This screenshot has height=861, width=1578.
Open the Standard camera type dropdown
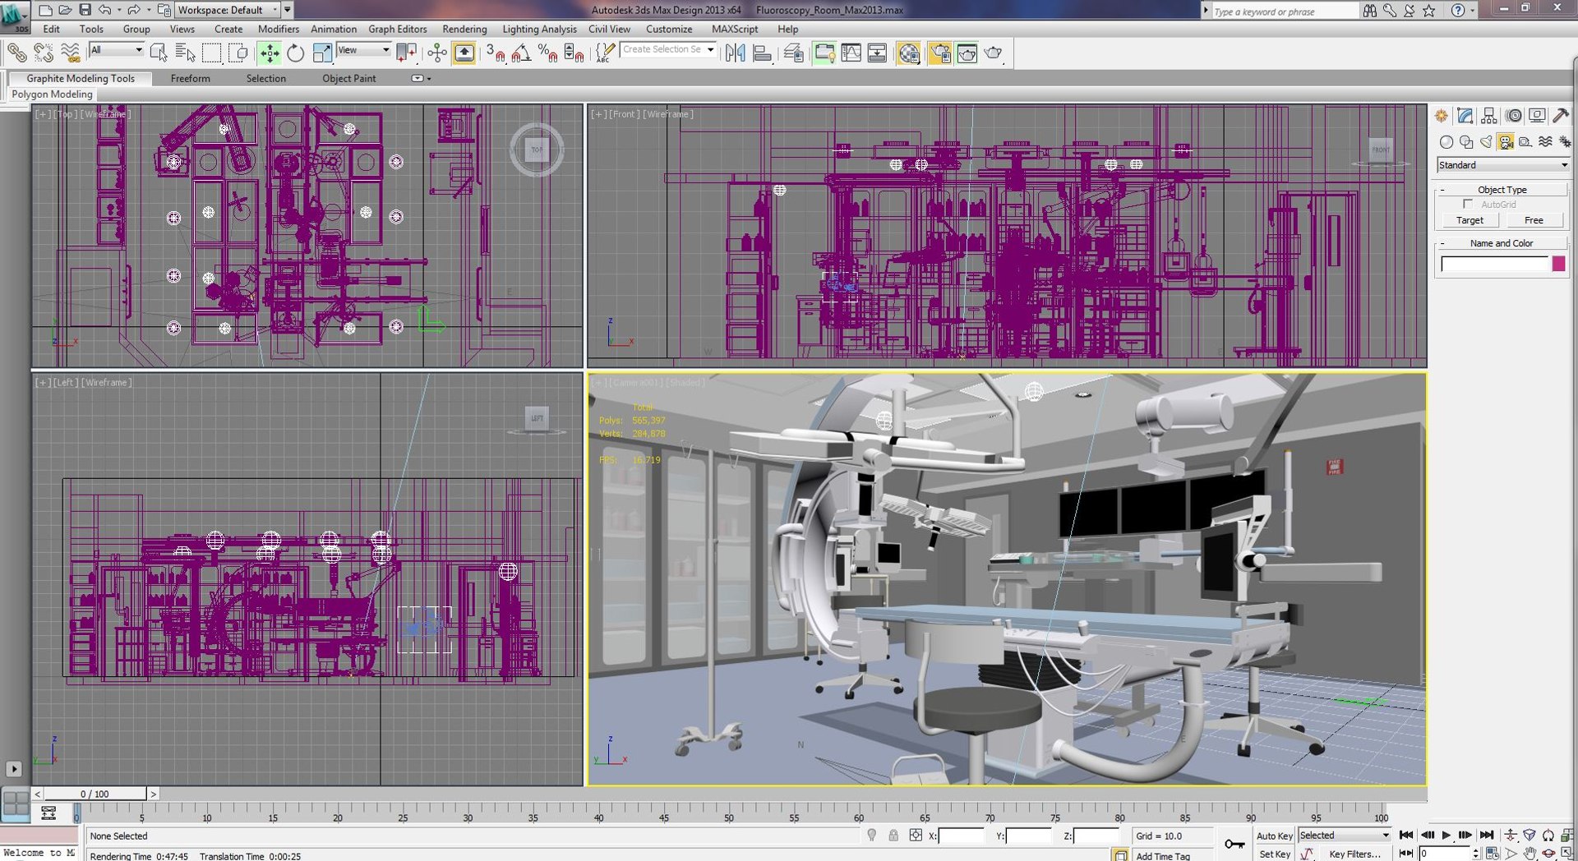[1503, 165]
